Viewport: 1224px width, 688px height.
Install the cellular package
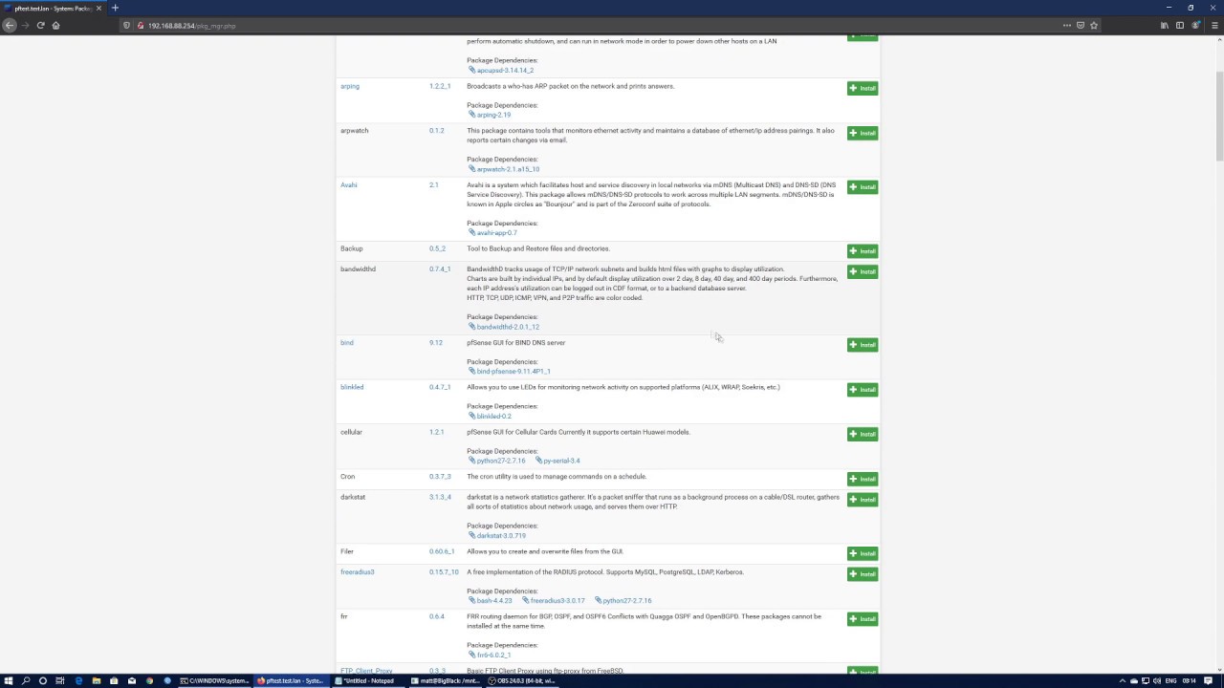[x=863, y=434]
